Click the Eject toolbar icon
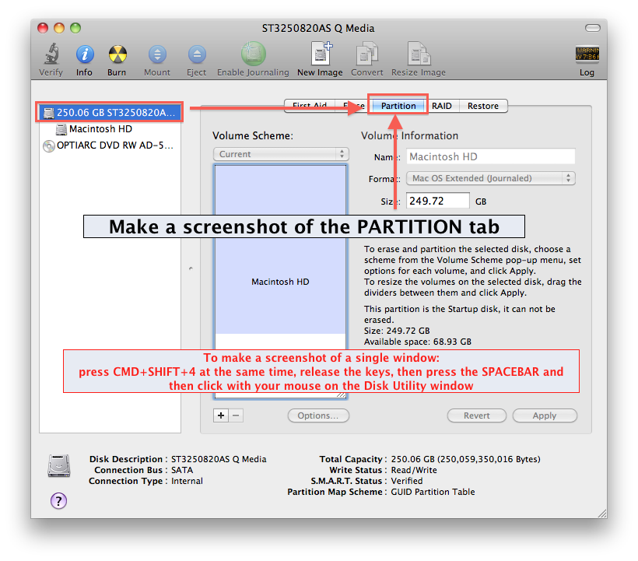The width and height of the screenshot is (638, 561). coord(197,54)
